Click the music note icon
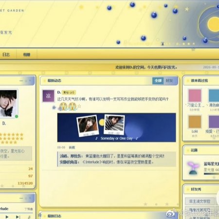This screenshot has height=219, width=219. (x=29, y=217)
